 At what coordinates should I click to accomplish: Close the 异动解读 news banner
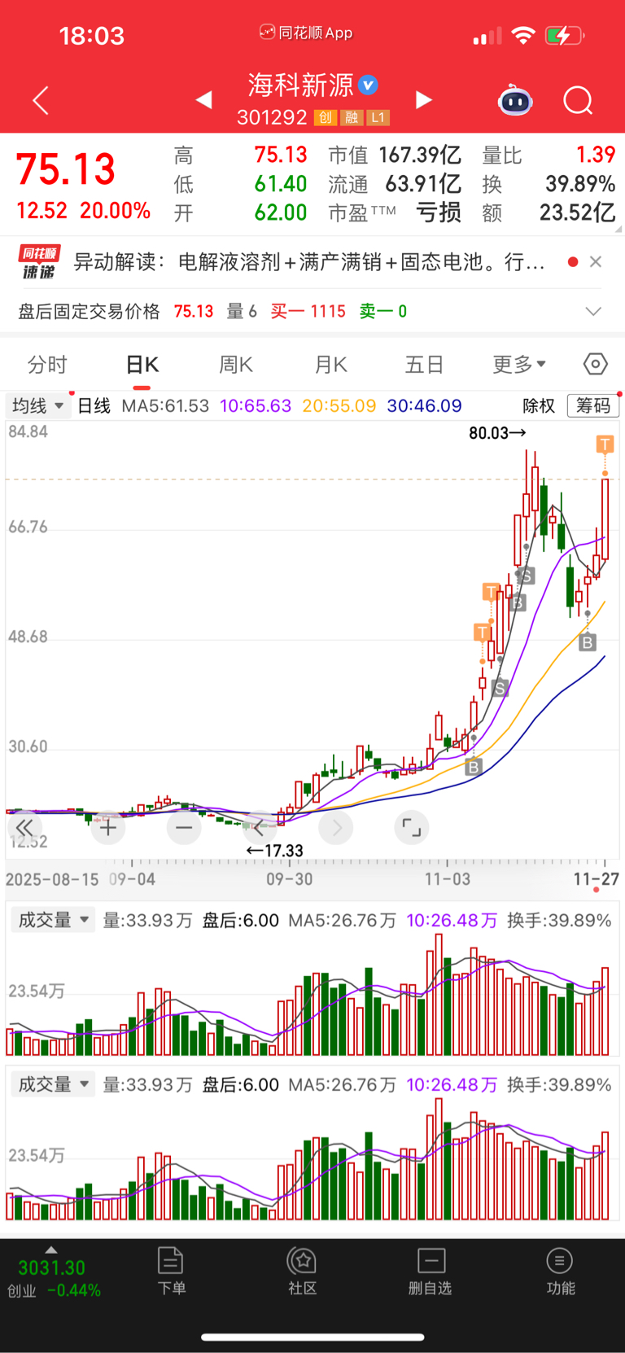click(x=596, y=261)
